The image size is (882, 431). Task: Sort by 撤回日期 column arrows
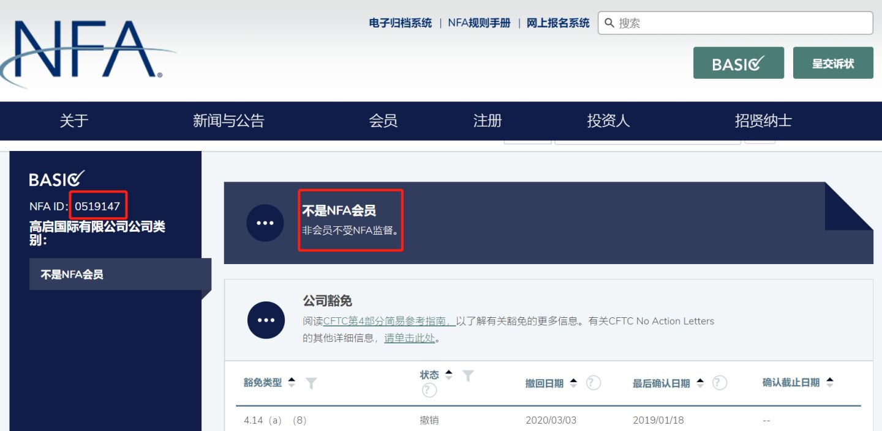pyautogui.click(x=573, y=383)
